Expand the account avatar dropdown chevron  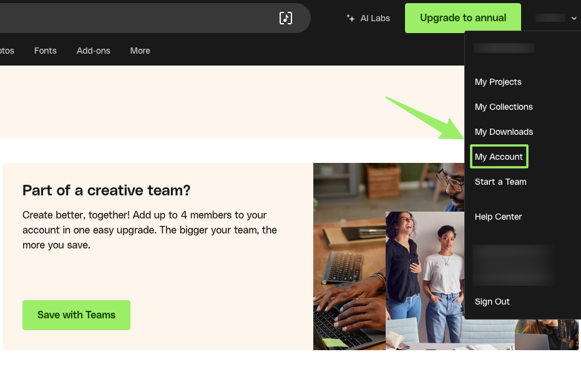point(575,18)
